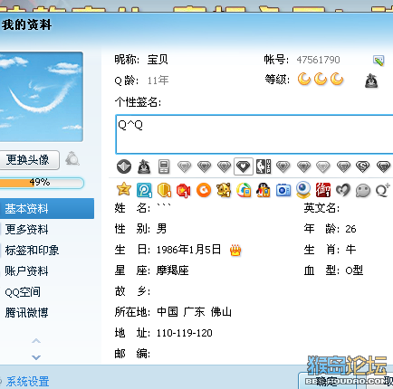The image size is (393, 389).
Task: Open the blue camera photo album icon
Action: tap(283, 191)
